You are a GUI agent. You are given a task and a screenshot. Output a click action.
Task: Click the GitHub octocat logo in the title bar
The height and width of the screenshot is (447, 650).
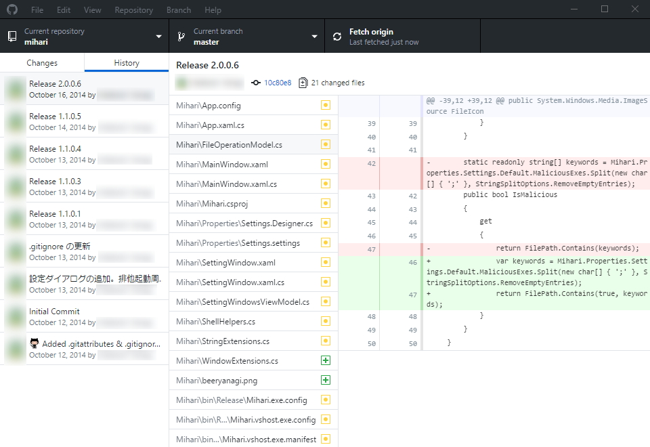click(11, 9)
